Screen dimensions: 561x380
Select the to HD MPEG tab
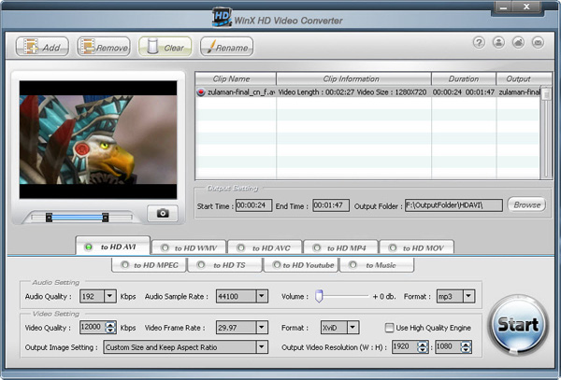click(149, 265)
